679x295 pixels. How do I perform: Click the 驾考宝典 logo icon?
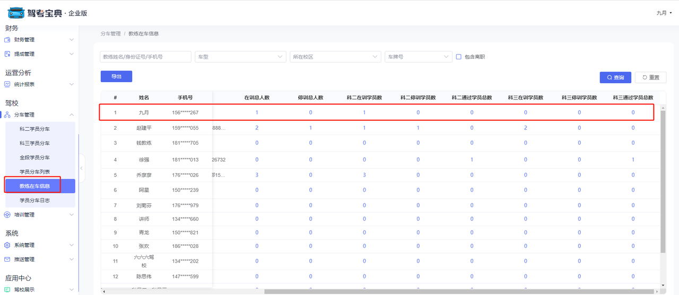[16, 13]
